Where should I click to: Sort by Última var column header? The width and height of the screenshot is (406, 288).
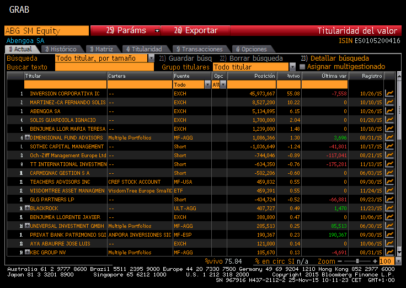tap(325, 76)
